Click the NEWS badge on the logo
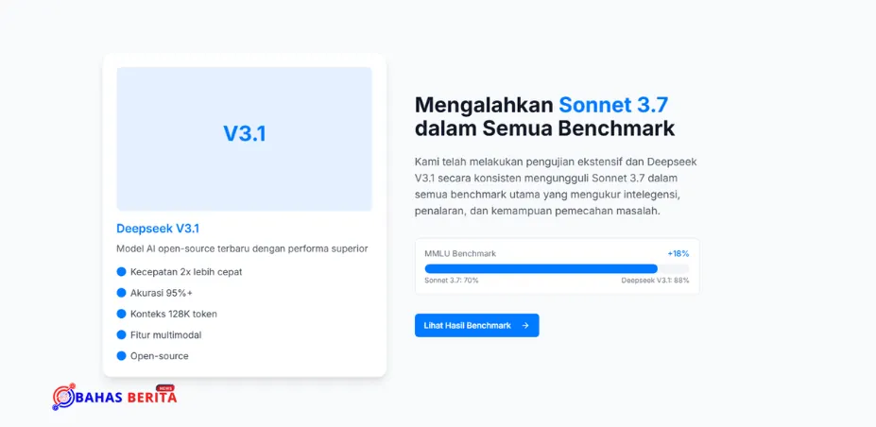Viewport: 876px width, 427px height. 165,388
